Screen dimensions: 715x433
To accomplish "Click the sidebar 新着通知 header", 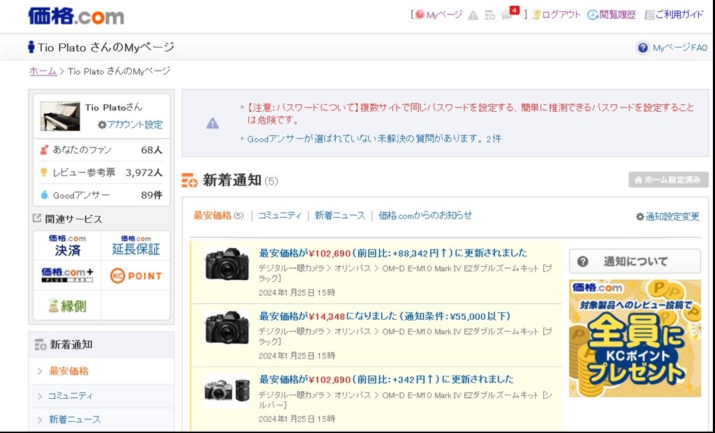I will [x=101, y=344].
